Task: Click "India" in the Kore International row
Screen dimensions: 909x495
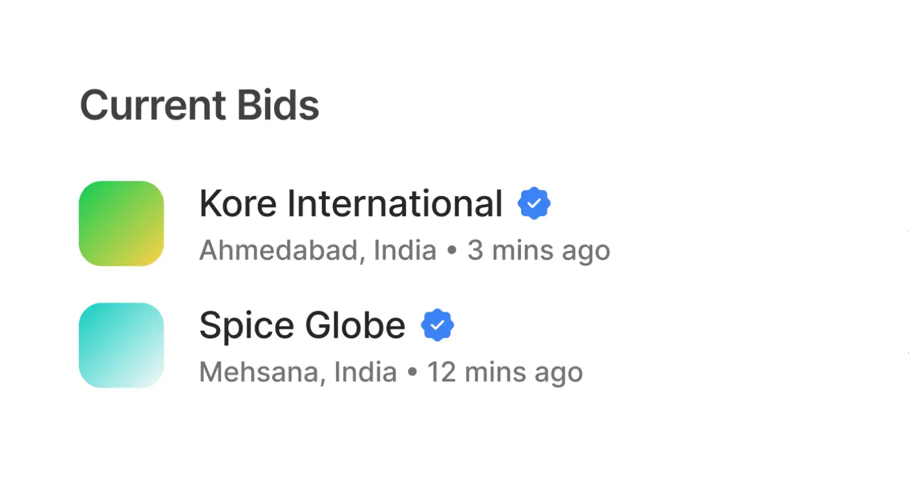Action: coord(405,250)
